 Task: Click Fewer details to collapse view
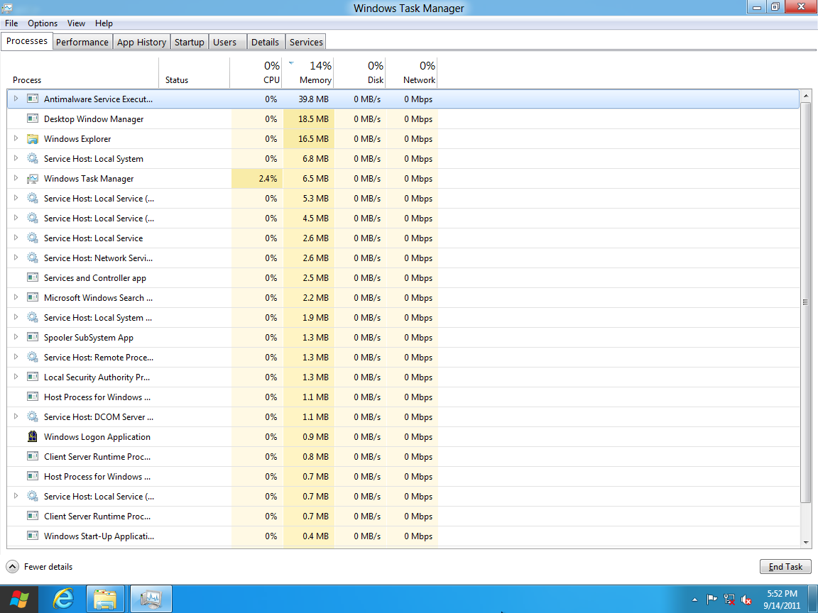[39, 567]
